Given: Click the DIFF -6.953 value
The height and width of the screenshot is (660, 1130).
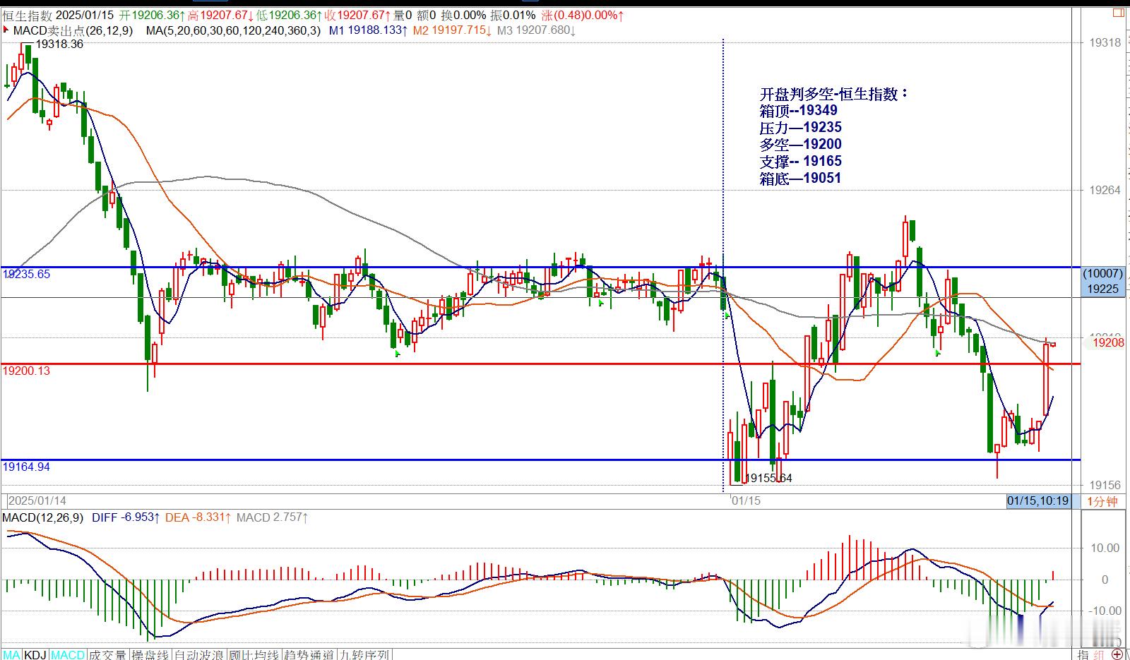Looking at the screenshot, I should 126,517.
